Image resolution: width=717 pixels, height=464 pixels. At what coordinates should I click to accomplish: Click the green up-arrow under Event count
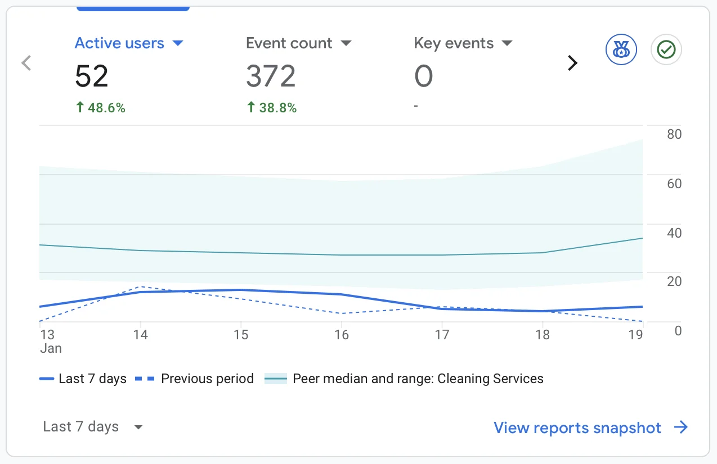pyautogui.click(x=250, y=107)
